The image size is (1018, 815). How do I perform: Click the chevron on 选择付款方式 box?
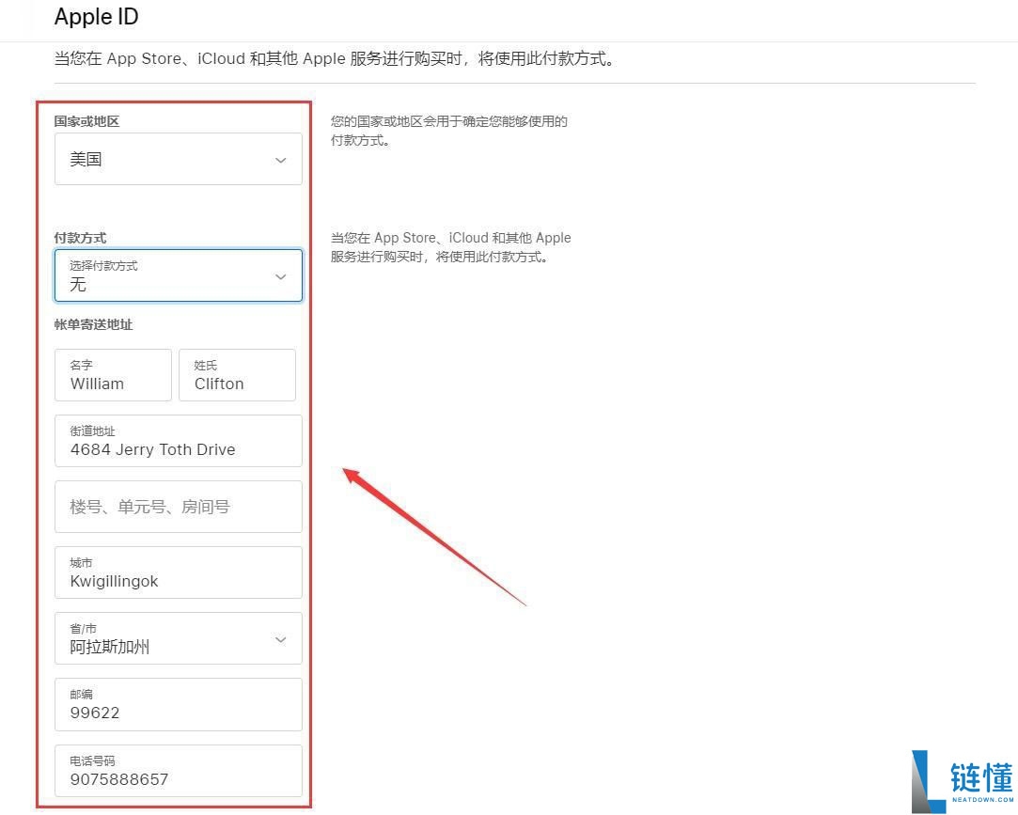[280, 275]
